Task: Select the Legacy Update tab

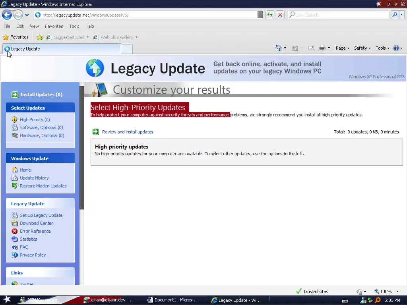Action: (62, 49)
